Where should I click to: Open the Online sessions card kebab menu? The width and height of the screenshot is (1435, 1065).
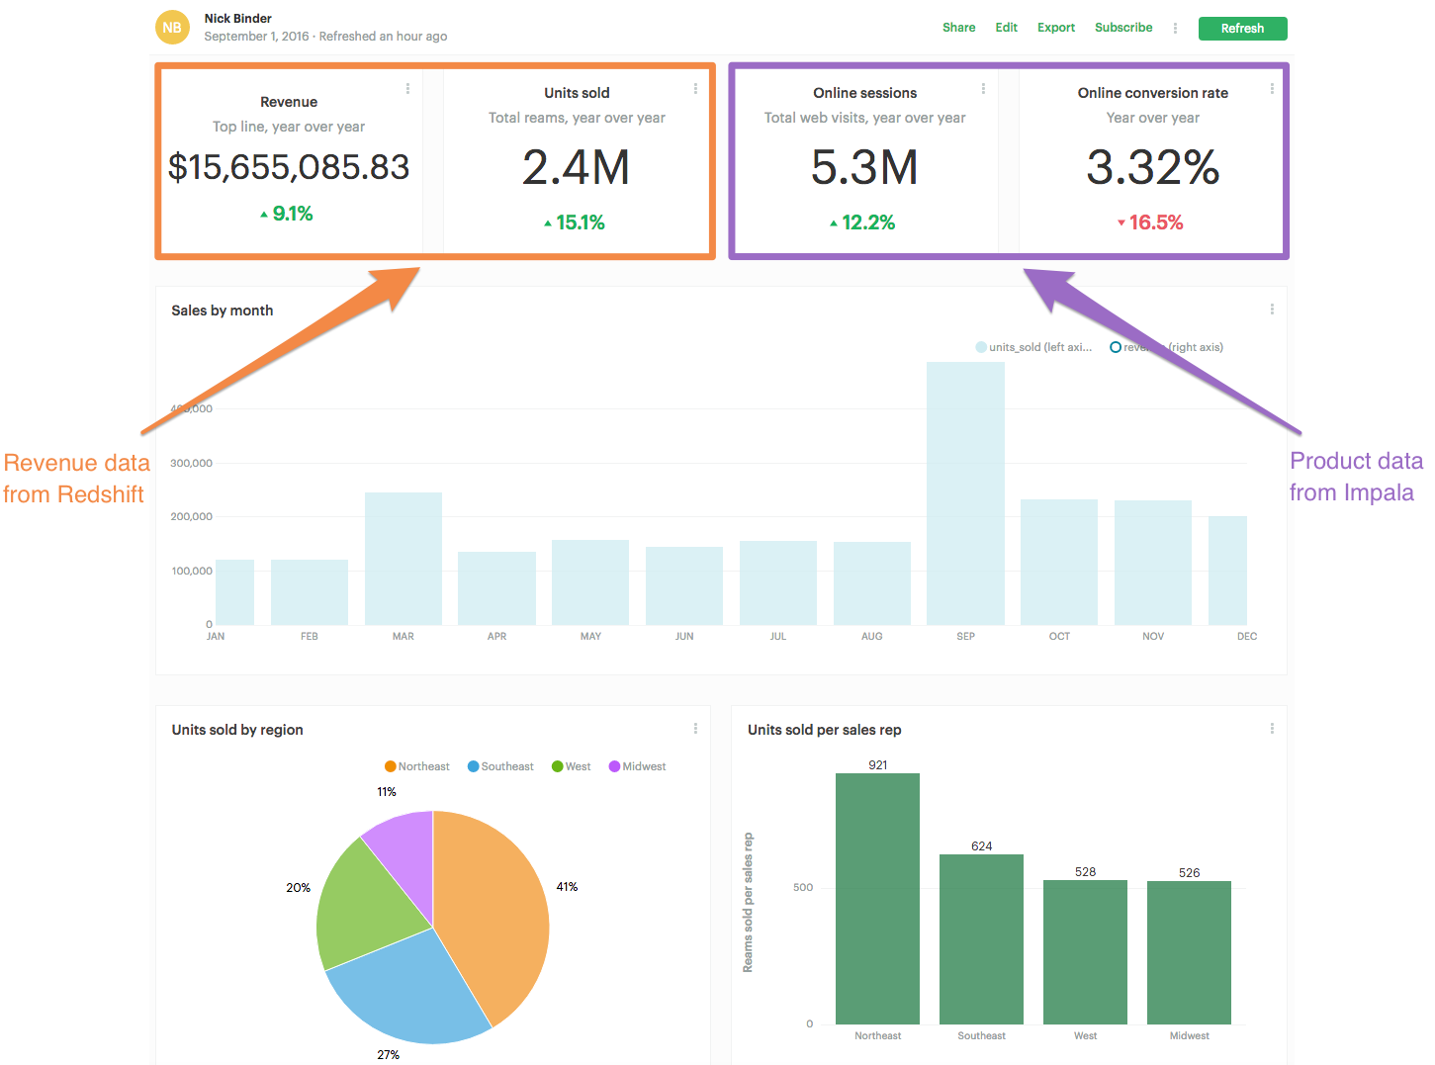983,89
